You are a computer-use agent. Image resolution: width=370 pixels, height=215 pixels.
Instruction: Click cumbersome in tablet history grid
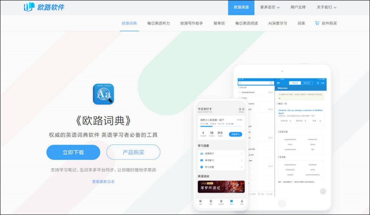pyautogui.click(x=290, y=149)
